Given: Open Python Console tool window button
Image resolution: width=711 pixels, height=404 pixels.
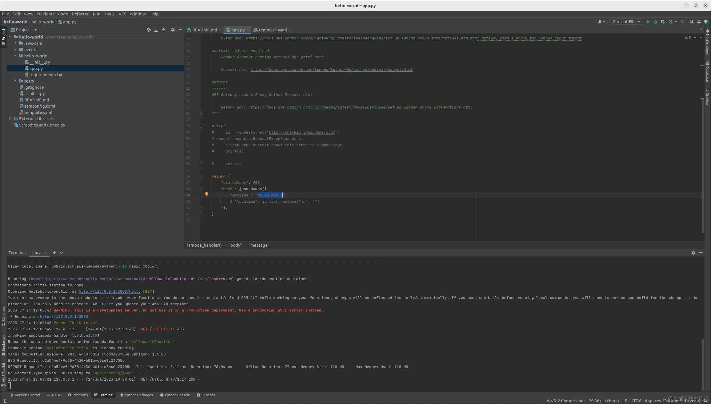Looking at the screenshot, I should (x=175, y=395).
